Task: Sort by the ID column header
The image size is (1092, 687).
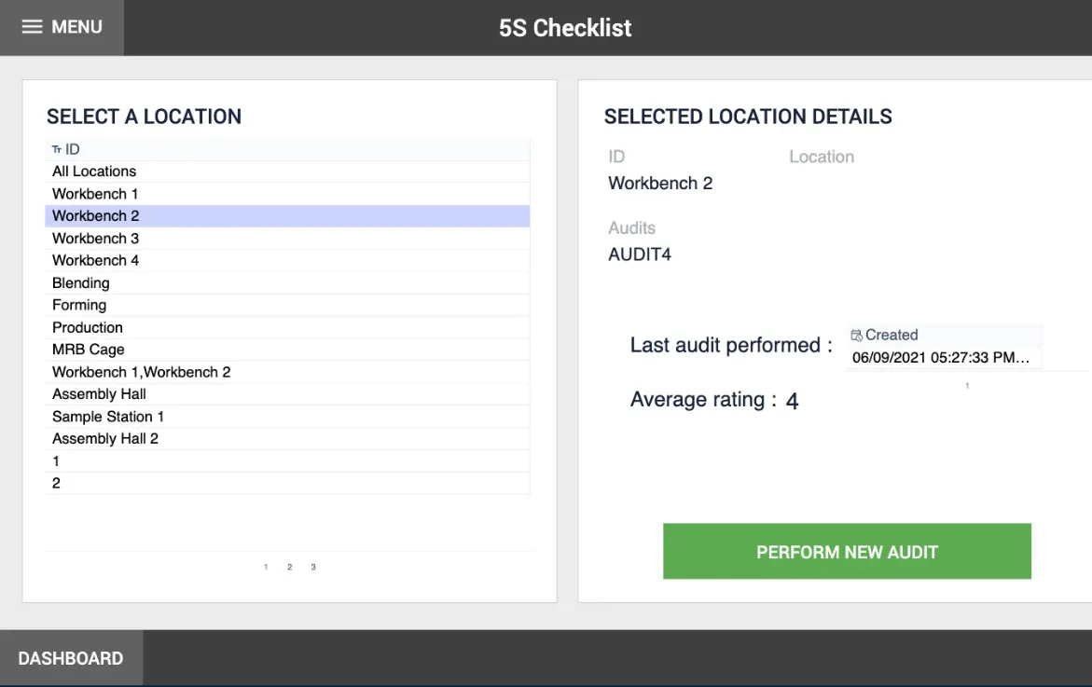Action: [287, 150]
